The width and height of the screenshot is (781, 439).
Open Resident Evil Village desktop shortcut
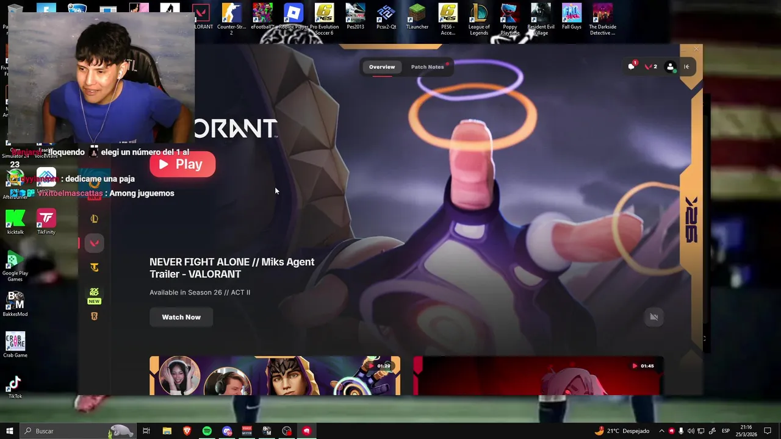(x=541, y=20)
